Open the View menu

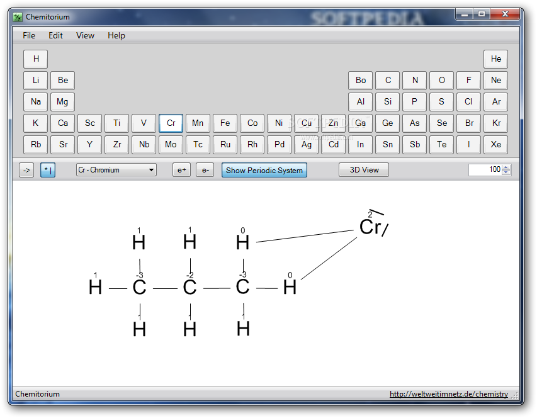coord(85,36)
